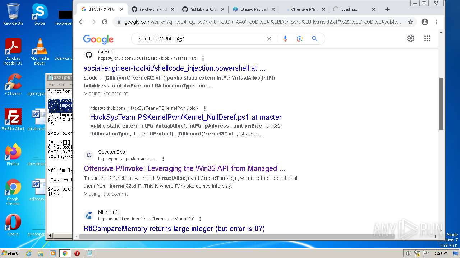This screenshot has height=258, width=460.
Task: Click the Microsoft favicon icon
Action: pos(89,215)
